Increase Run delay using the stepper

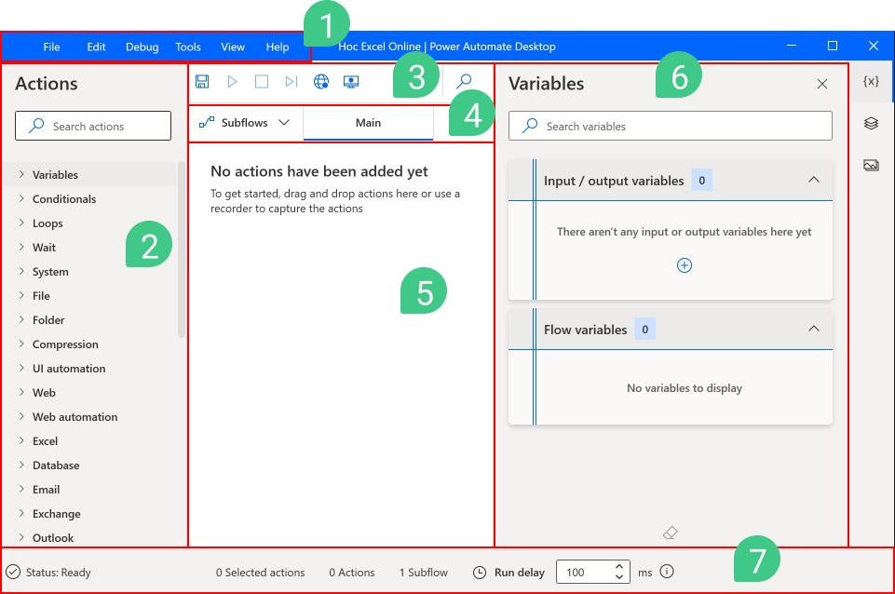(x=617, y=566)
